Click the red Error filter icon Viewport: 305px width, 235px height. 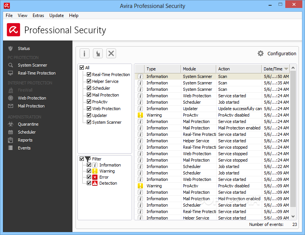(x=95, y=177)
